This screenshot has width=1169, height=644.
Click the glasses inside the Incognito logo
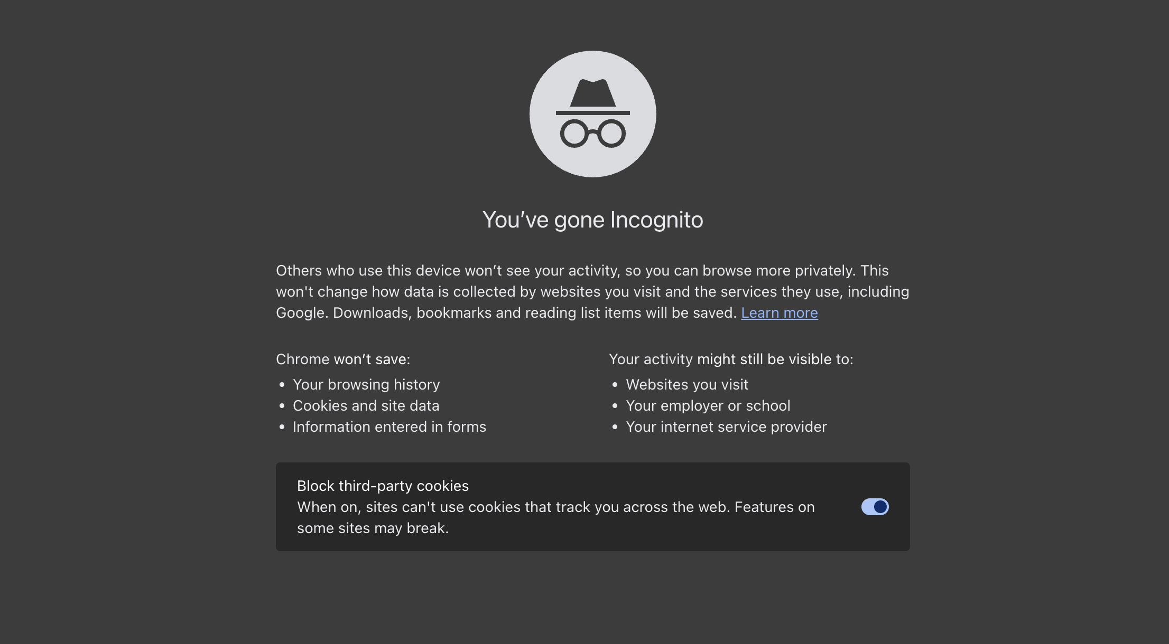tap(592, 134)
